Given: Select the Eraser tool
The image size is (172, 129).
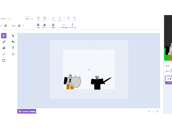Looking at the screenshot, I should pos(13,42).
